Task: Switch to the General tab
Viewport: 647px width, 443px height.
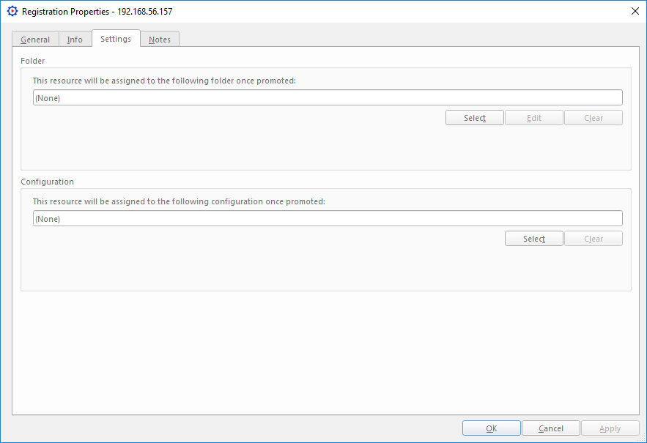Action: click(35, 40)
